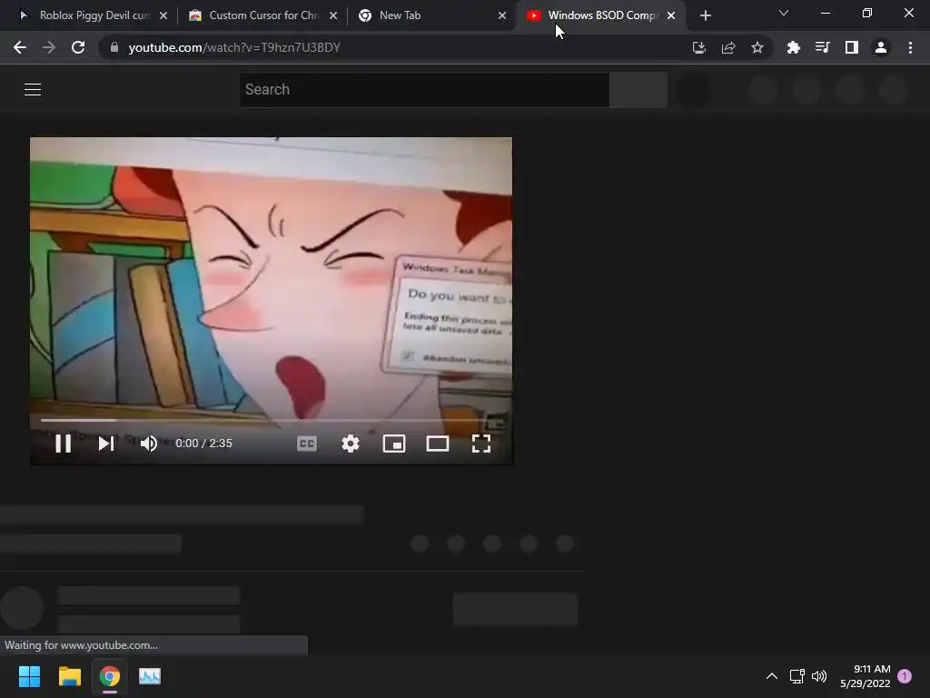Open Chrome three-dot menu

click(x=910, y=47)
